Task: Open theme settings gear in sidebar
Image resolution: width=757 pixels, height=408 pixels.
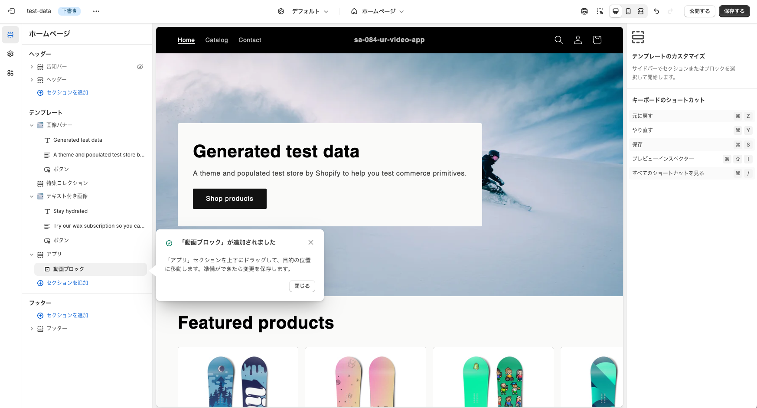Action: [10, 54]
